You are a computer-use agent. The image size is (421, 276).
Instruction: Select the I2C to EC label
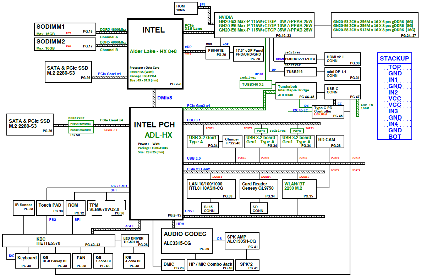tap(300, 110)
